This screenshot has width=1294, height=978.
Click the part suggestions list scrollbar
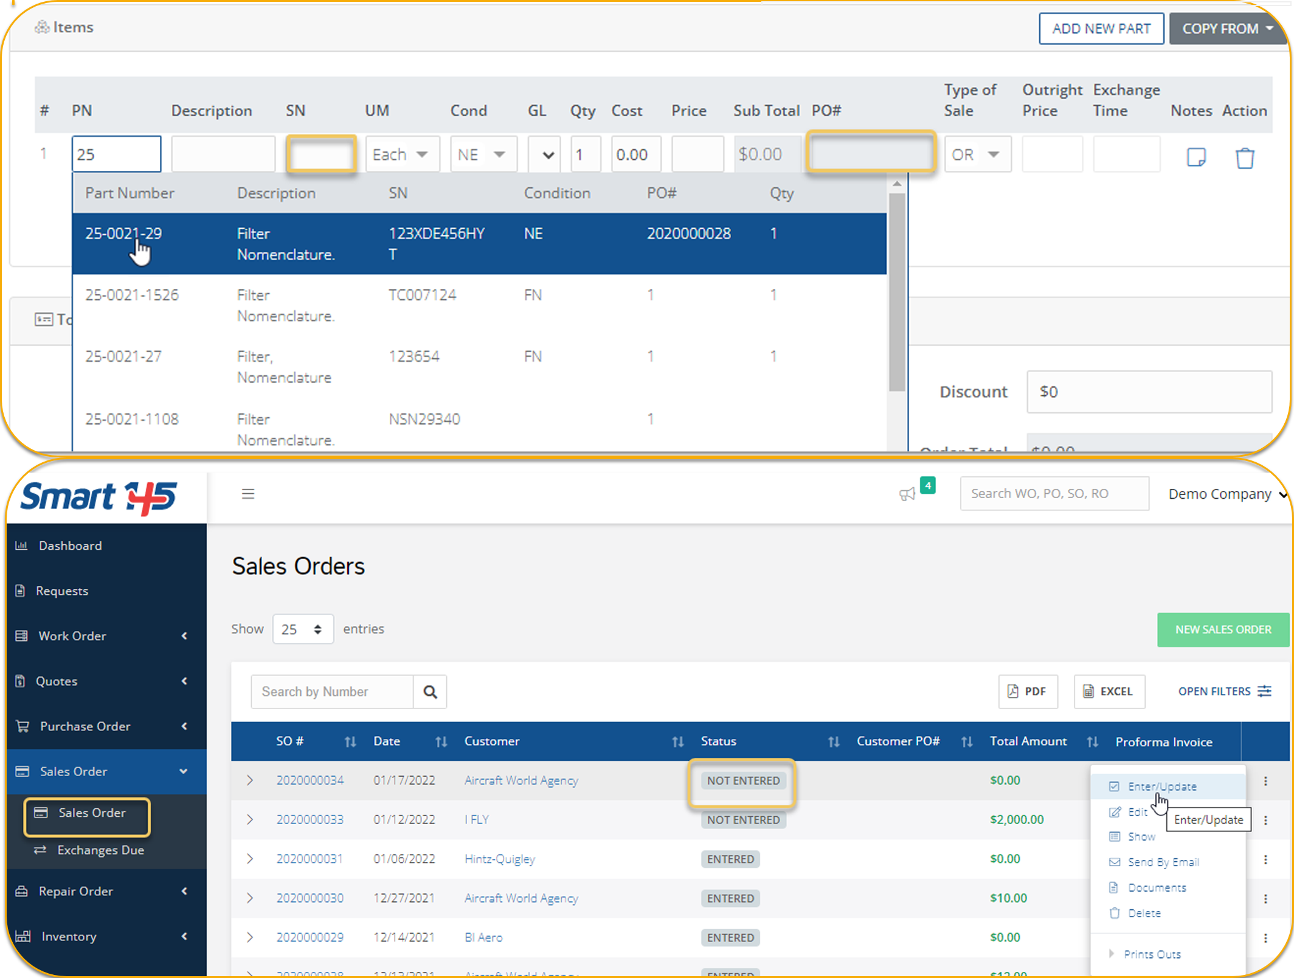pos(896,292)
